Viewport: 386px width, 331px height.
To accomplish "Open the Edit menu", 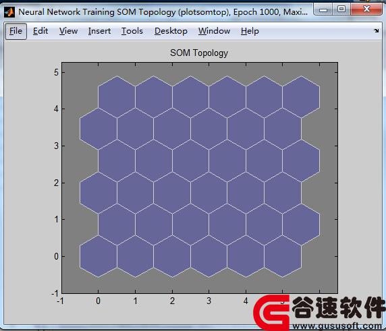I will tap(40, 31).
